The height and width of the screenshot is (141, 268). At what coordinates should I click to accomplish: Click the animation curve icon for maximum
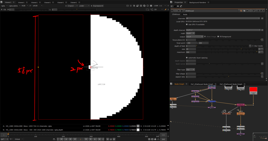point(262,52)
